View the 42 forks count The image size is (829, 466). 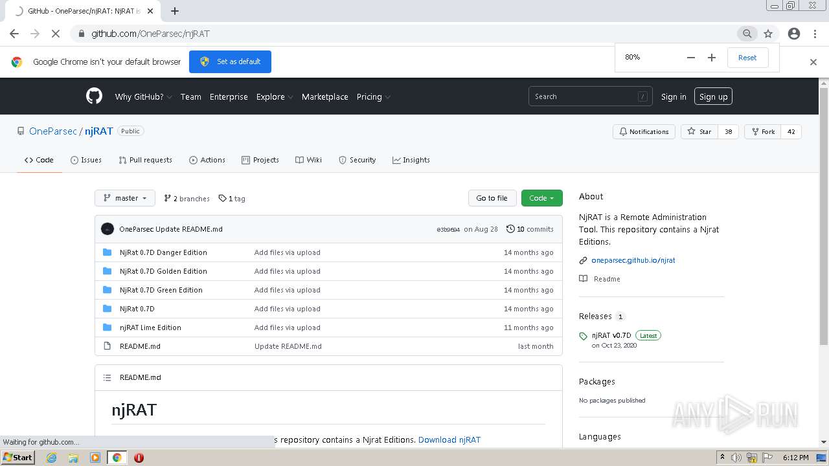(x=791, y=131)
